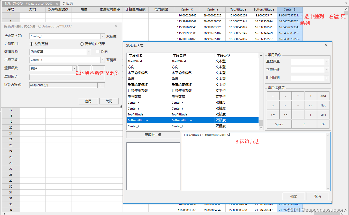Click the 应用 button in the update dialog
This screenshot has width=349, height=215.
88,101
